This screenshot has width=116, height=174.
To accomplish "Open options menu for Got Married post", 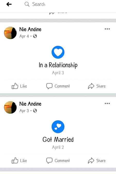I will click(x=107, y=103).
